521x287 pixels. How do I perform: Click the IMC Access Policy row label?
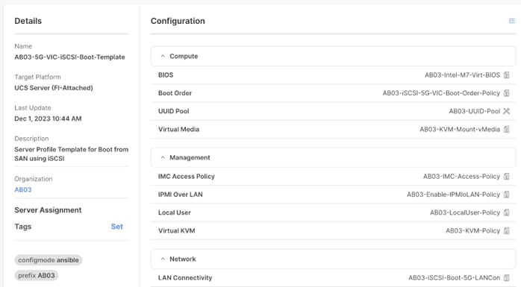(187, 177)
